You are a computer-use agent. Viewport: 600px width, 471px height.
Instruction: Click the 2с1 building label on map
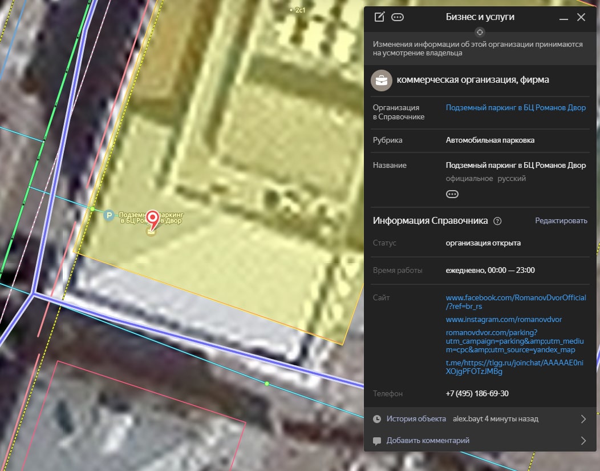point(299,10)
